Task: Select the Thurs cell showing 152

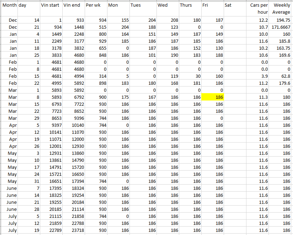Action: tap(190, 48)
